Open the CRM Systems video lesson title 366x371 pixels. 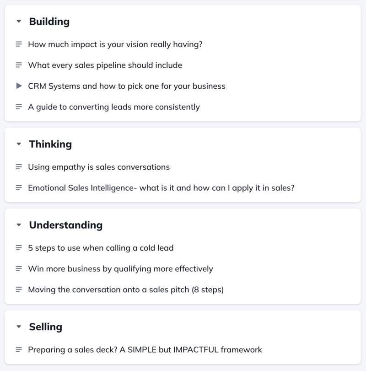click(127, 86)
